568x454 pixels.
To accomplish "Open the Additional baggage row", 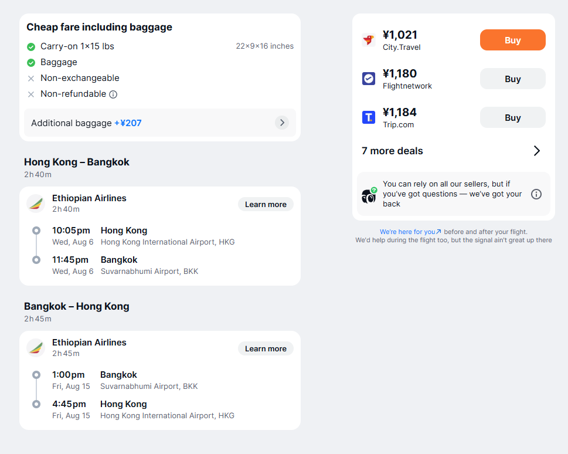I will click(x=160, y=123).
